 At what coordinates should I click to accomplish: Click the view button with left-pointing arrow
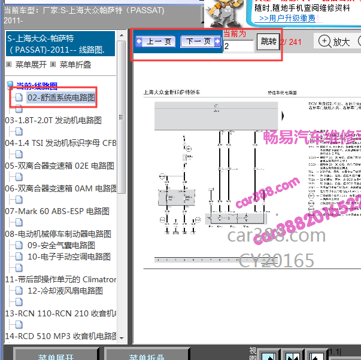pos(316,355)
